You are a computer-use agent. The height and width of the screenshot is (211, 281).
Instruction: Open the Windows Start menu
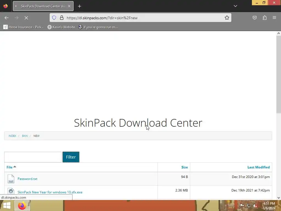[x=7, y=206]
